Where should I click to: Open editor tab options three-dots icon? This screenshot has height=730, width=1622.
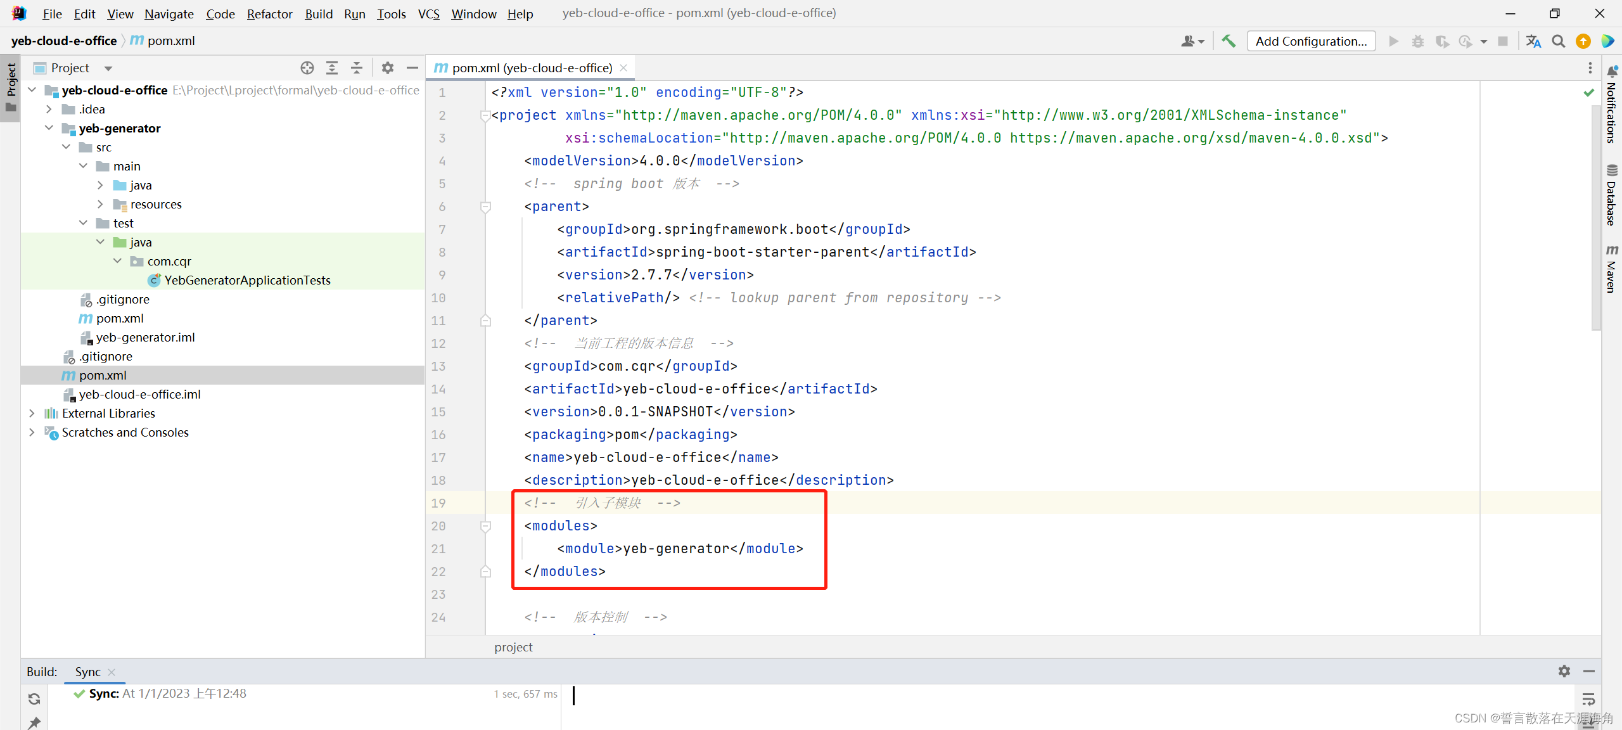(x=1590, y=68)
